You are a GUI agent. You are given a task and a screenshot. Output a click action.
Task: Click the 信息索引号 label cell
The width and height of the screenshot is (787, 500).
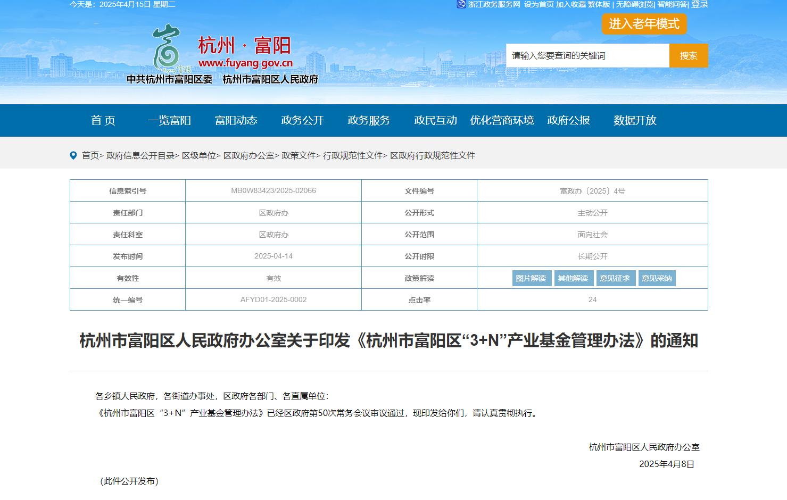[128, 191]
